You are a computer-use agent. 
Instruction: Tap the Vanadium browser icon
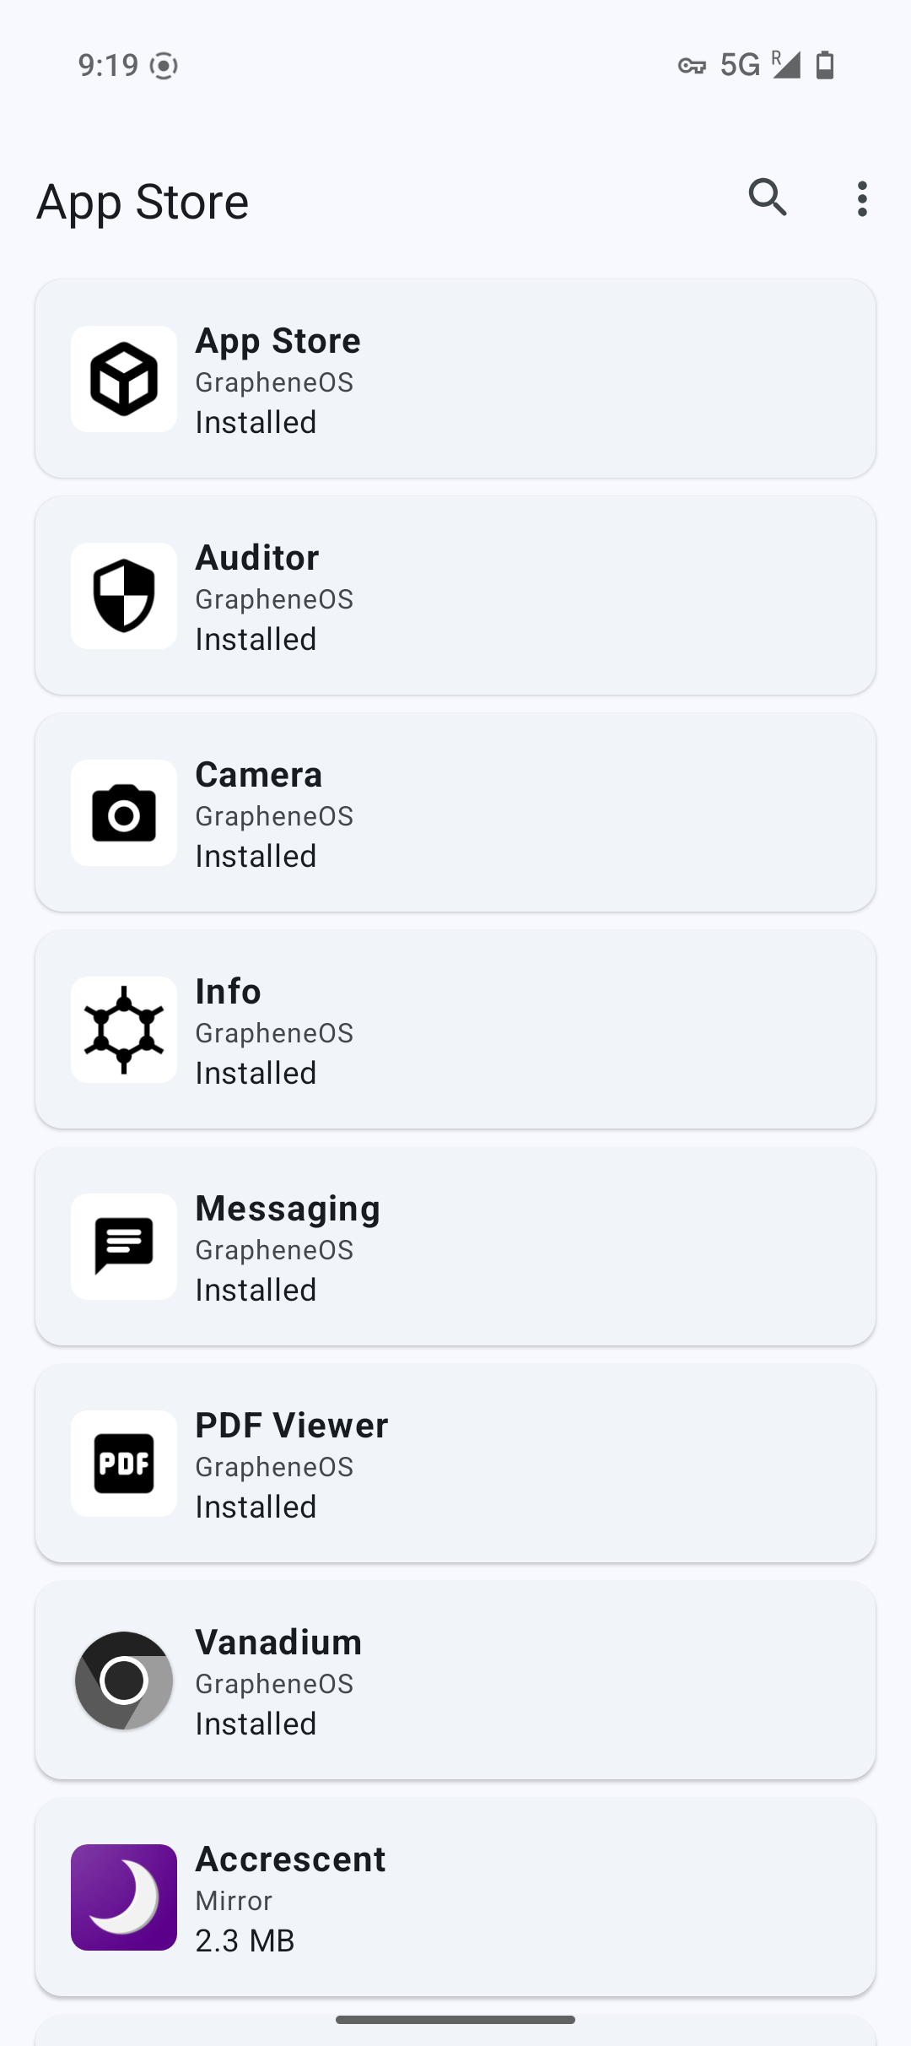[x=124, y=1681]
